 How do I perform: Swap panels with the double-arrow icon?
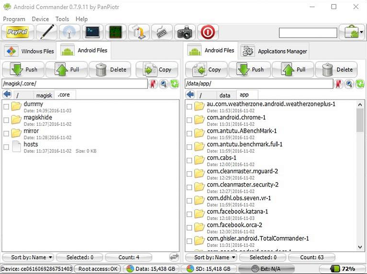174,257
